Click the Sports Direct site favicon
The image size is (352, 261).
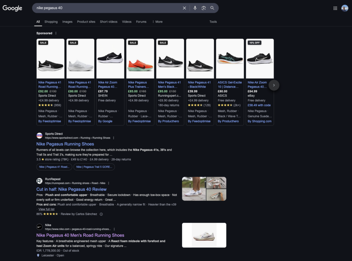point(40,136)
